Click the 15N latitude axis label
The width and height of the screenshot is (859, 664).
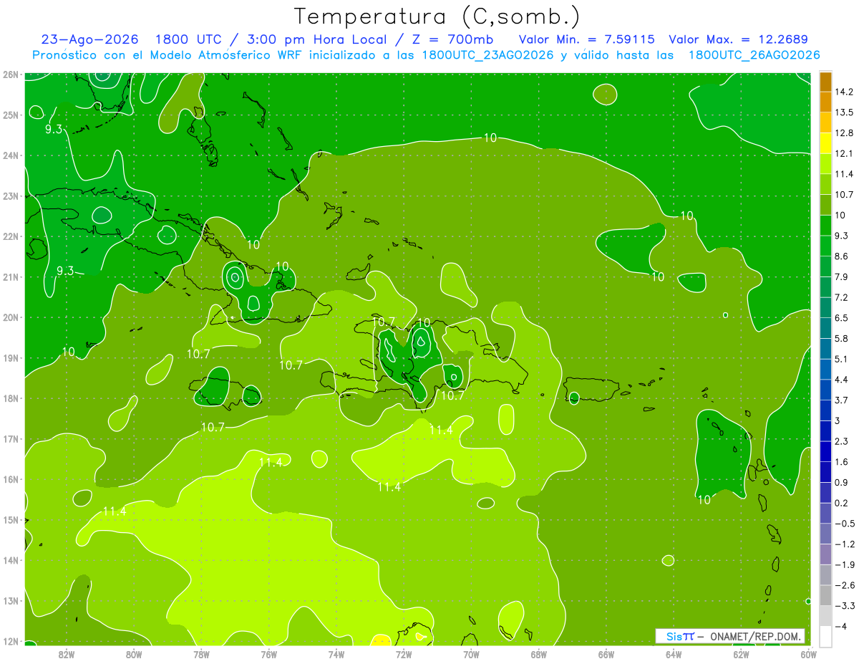point(11,519)
